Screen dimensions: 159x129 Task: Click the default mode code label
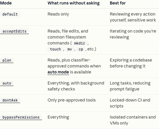coord(10,14)
